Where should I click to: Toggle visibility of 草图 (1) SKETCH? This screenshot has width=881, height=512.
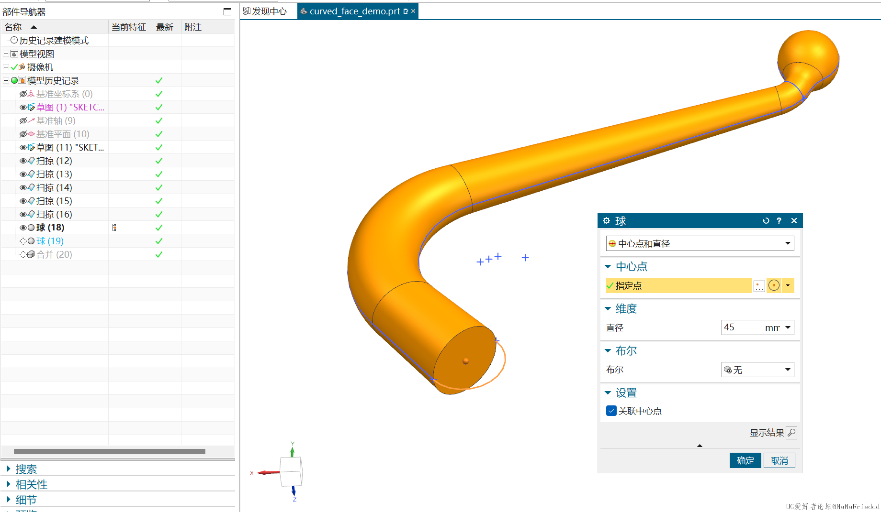tap(23, 107)
